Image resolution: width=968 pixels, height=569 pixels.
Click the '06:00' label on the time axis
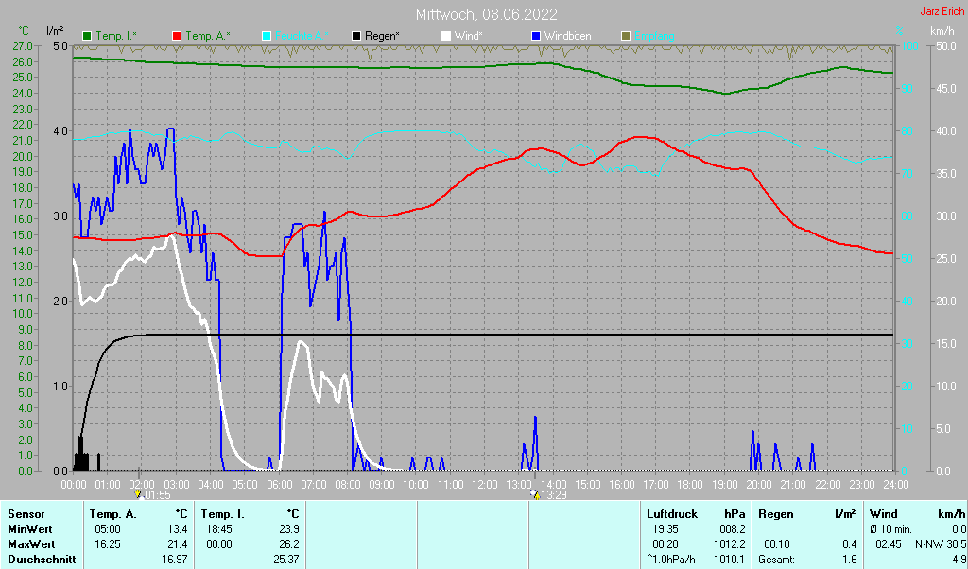(x=279, y=485)
